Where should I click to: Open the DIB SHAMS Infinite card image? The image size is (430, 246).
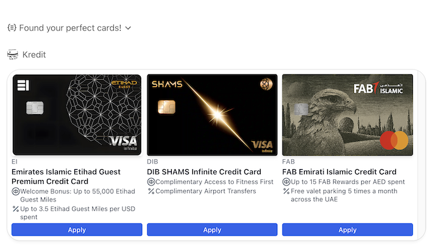click(x=212, y=115)
